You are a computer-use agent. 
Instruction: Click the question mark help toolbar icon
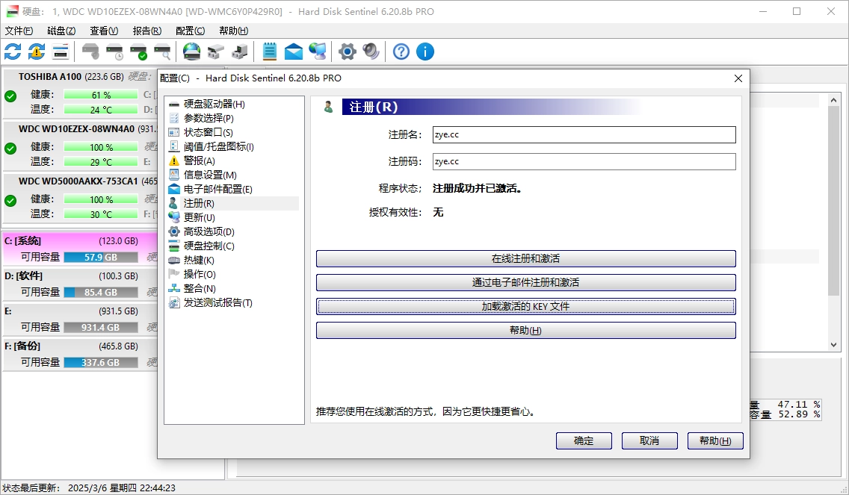401,52
